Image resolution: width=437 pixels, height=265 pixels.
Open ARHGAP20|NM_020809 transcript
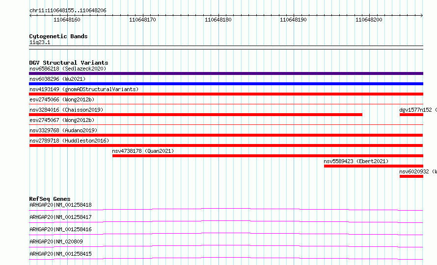[x=56, y=241]
